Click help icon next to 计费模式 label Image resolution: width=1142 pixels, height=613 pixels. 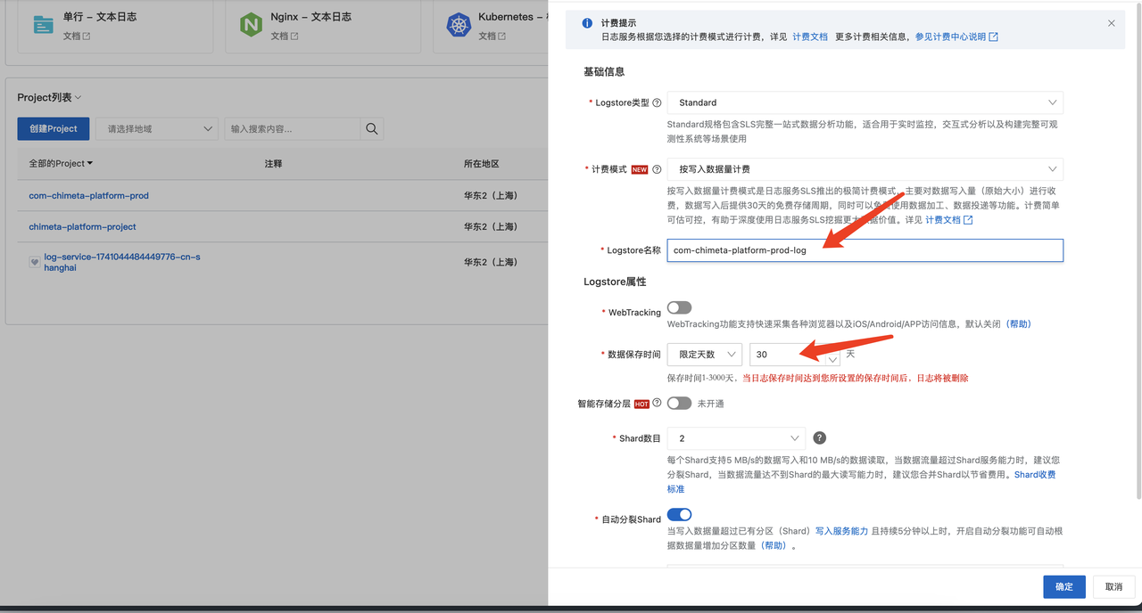click(x=657, y=169)
